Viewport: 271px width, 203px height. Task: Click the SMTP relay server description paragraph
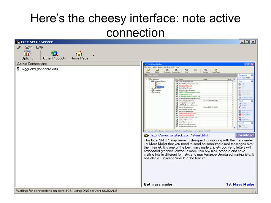pyautogui.click(x=199, y=149)
